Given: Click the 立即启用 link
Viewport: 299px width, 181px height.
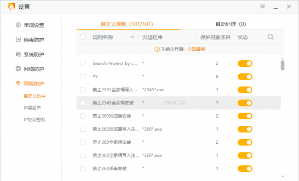Looking at the screenshot, I should 196,49.
